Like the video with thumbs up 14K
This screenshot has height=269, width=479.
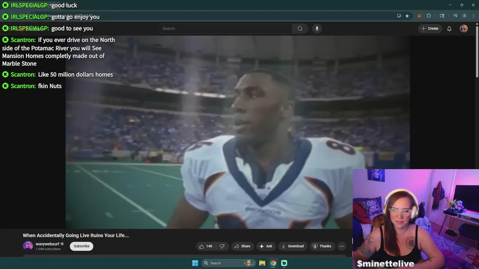(x=206, y=246)
